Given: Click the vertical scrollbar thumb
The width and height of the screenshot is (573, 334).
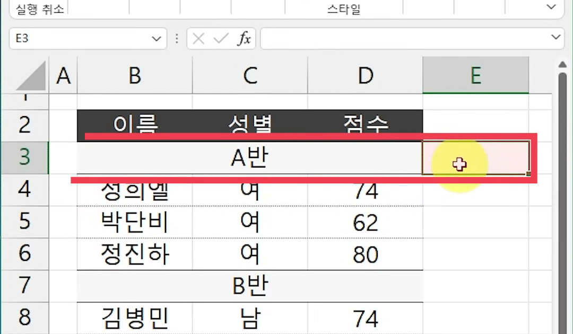Looking at the screenshot, I should tap(562, 203).
